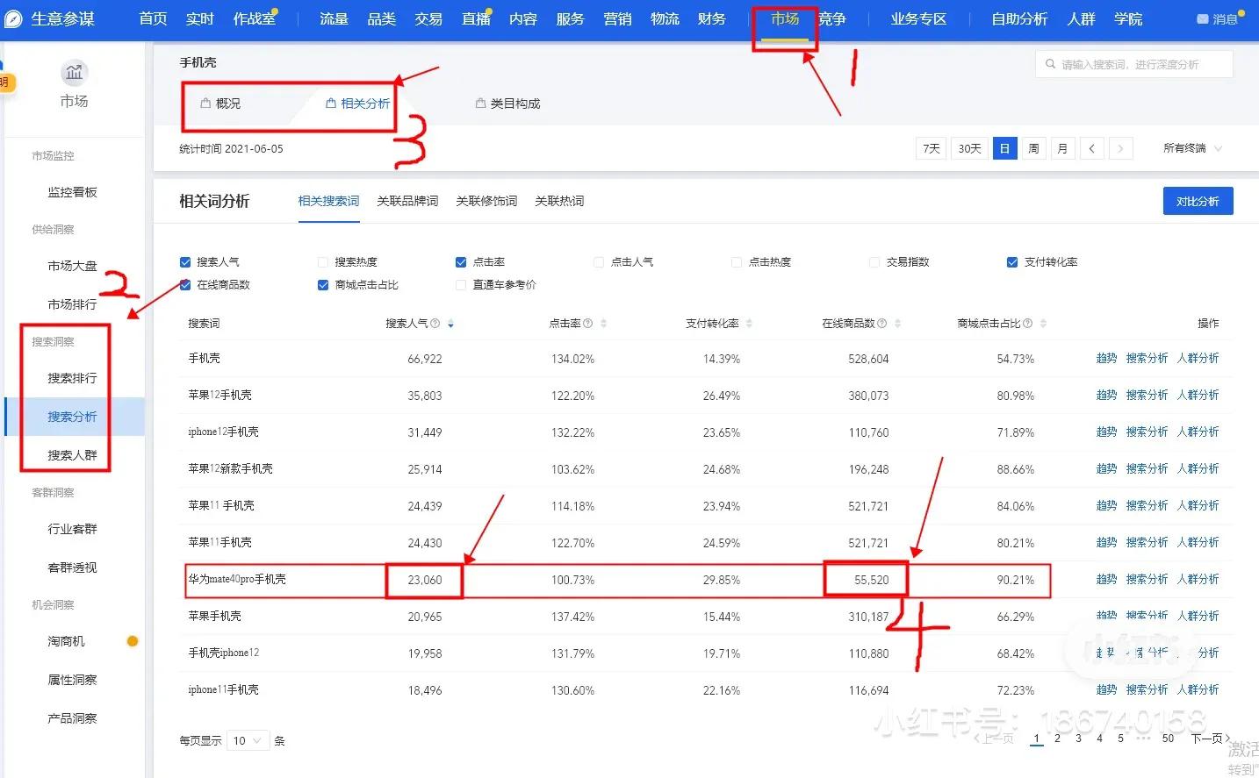The image size is (1259, 778).
Task: Click the left arrow beside the date selector
Action: click(1091, 148)
